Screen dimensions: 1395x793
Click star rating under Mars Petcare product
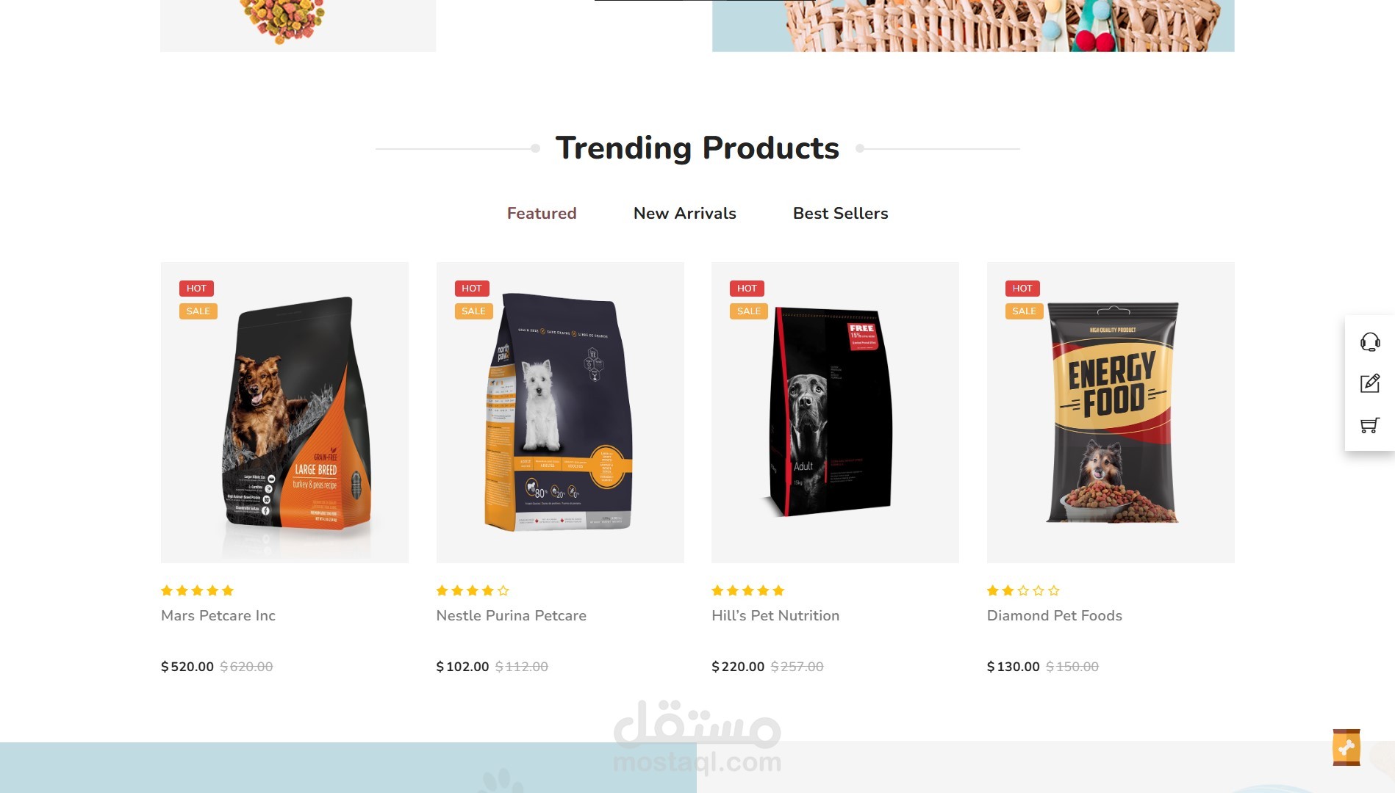tap(197, 590)
